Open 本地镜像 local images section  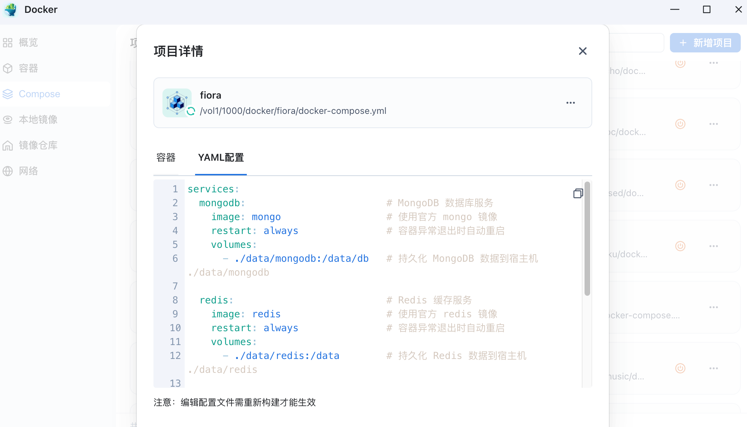click(x=37, y=120)
